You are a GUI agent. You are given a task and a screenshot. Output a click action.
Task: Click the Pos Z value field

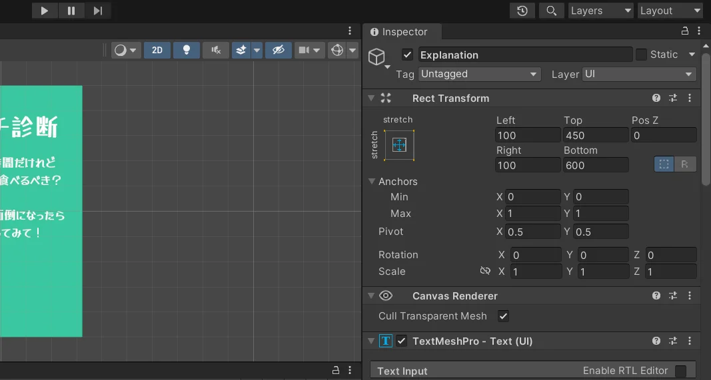[x=664, y=135]
